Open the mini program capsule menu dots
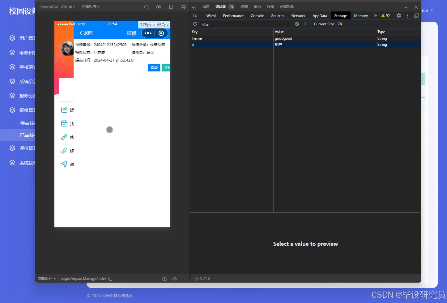 [x=148, y=33]
